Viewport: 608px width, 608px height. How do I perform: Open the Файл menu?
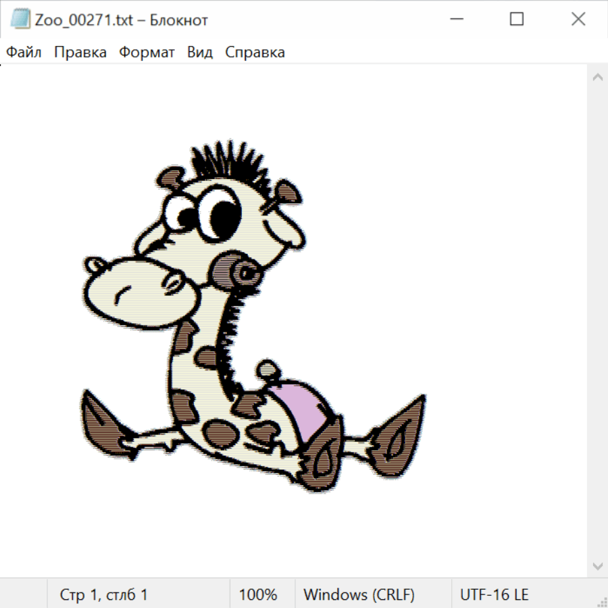pyautogui.click(x=24, y=53)
